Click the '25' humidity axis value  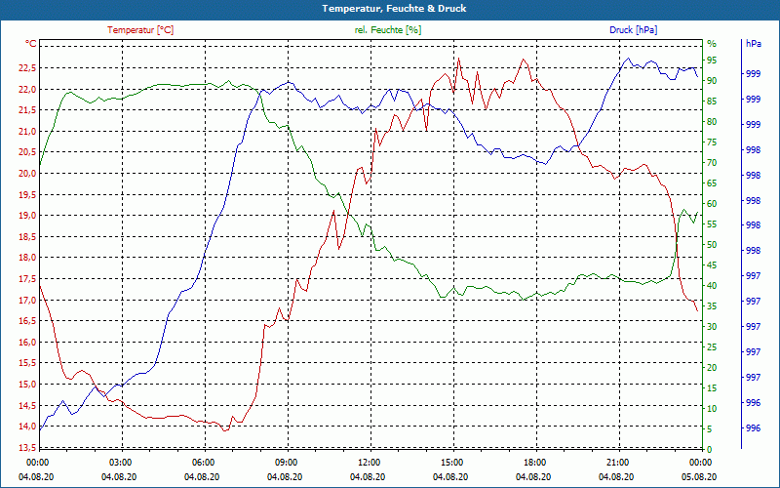(712, 347)
